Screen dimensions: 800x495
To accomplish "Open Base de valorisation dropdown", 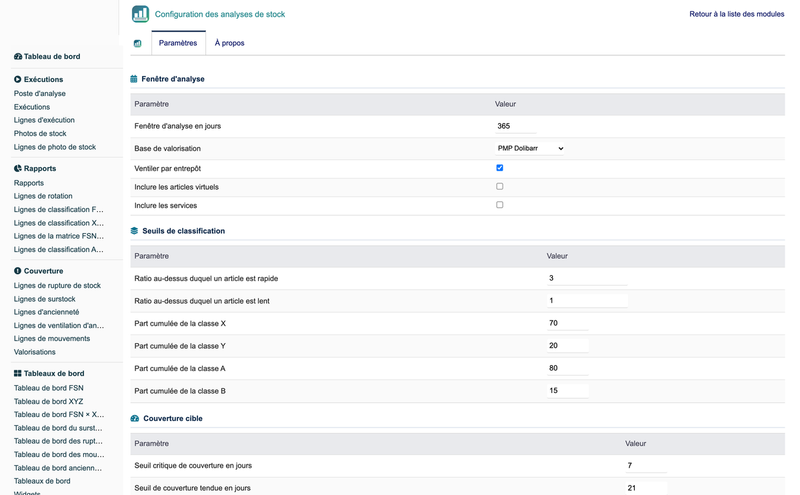I will pos(530,149).
